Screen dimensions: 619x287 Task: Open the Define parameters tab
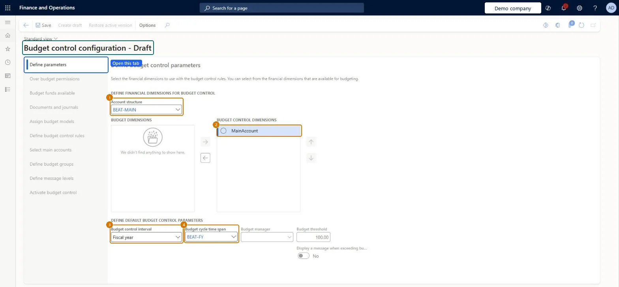66,65
